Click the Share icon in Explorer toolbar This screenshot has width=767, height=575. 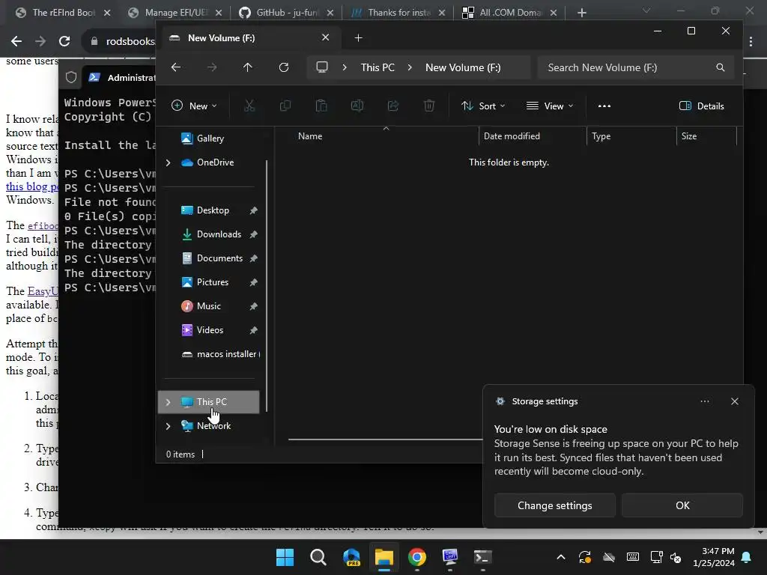393,106
